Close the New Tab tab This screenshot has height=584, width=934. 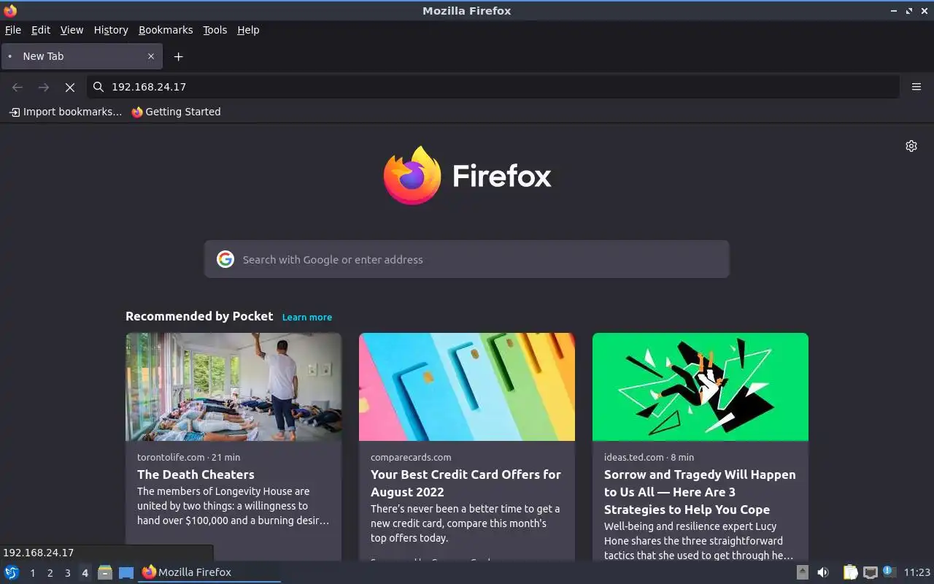(x=151, y=56)
